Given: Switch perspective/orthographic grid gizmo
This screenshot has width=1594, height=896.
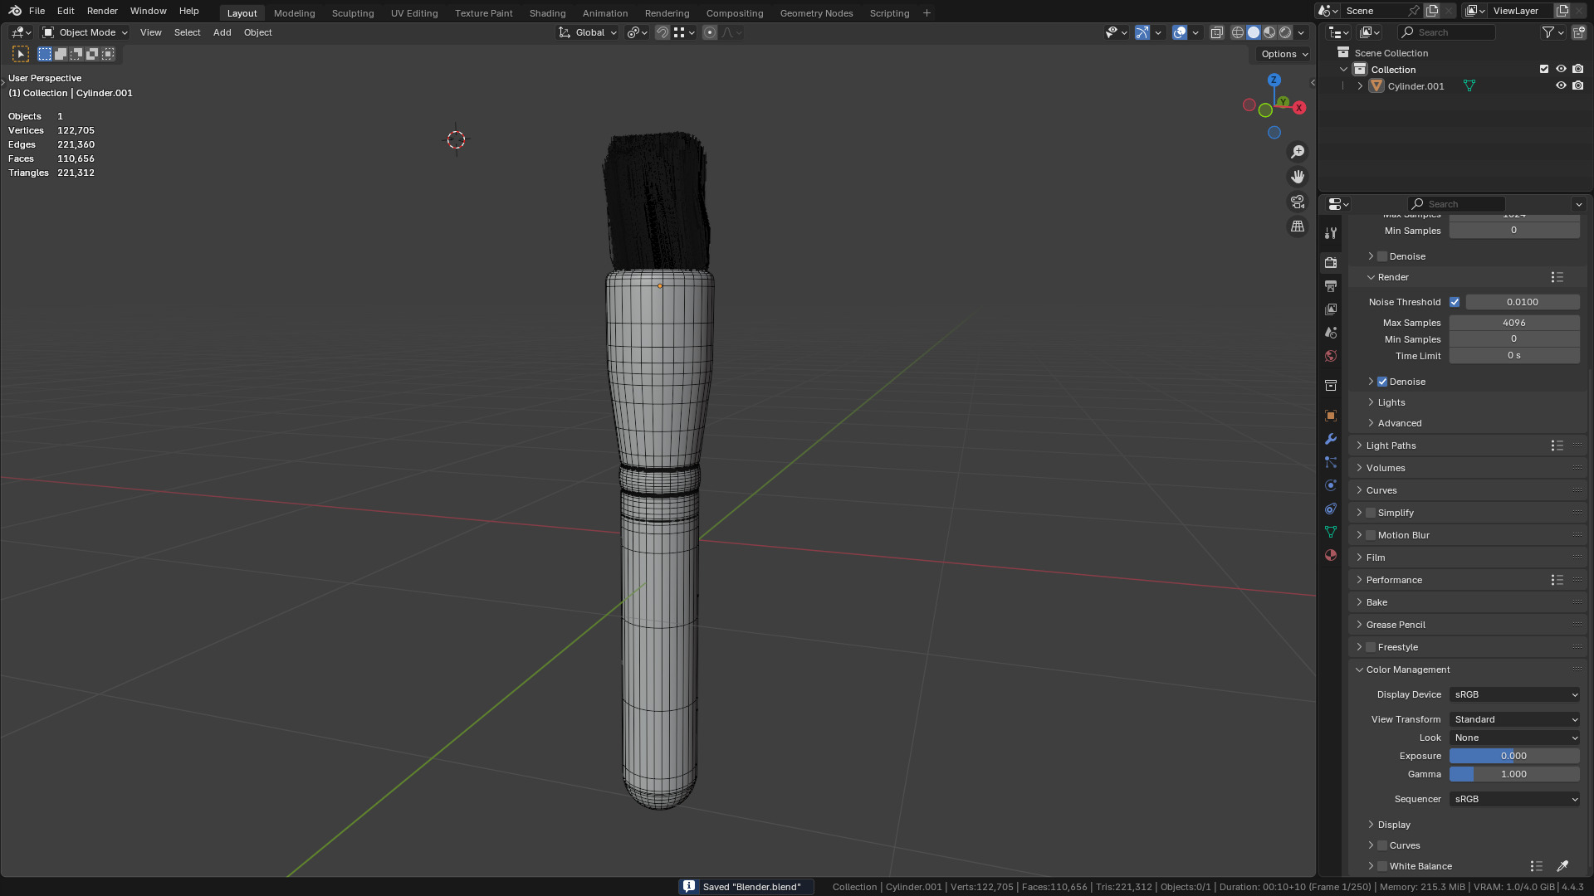Looking at the screenshot, I should click(x=1298, y=226).
